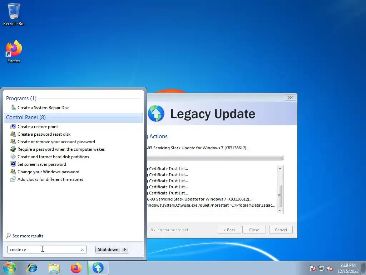This screenshot has width=366, height=275.
Task: Clear the search box with the X
Action: click(x=82, y=250)
